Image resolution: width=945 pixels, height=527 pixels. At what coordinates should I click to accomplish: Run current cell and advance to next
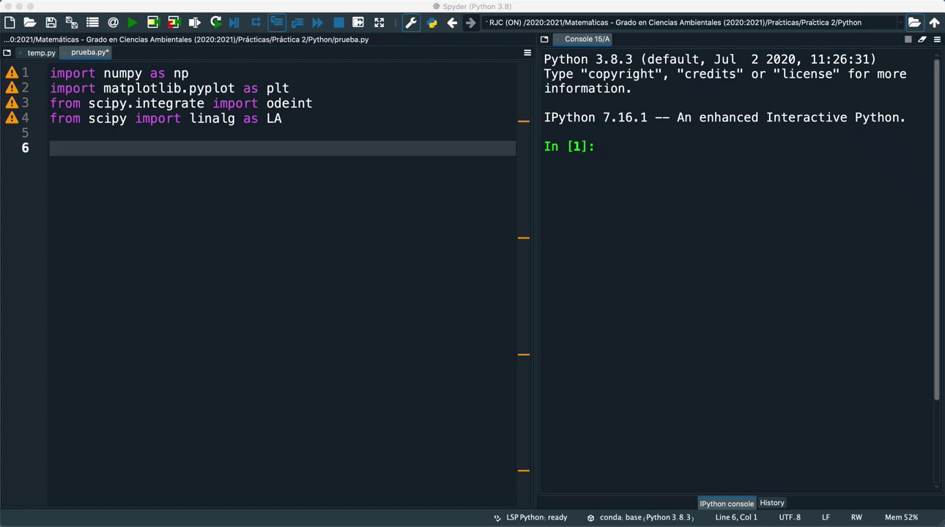[x=174, y=23]
